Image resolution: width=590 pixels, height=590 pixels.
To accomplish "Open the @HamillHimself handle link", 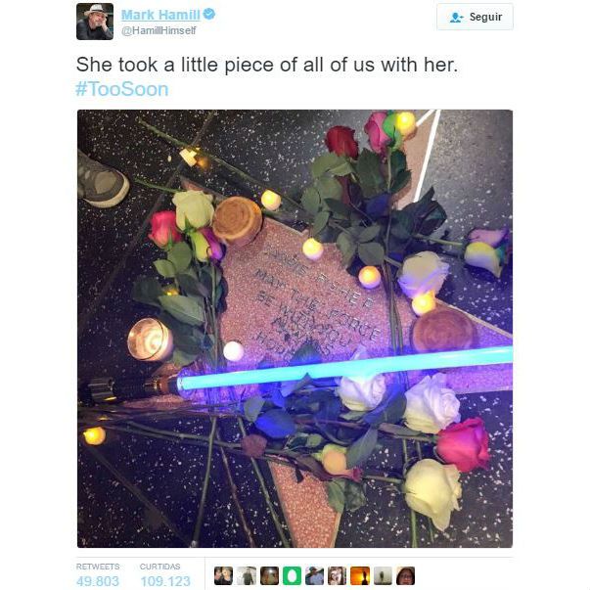I will (159, 30).
